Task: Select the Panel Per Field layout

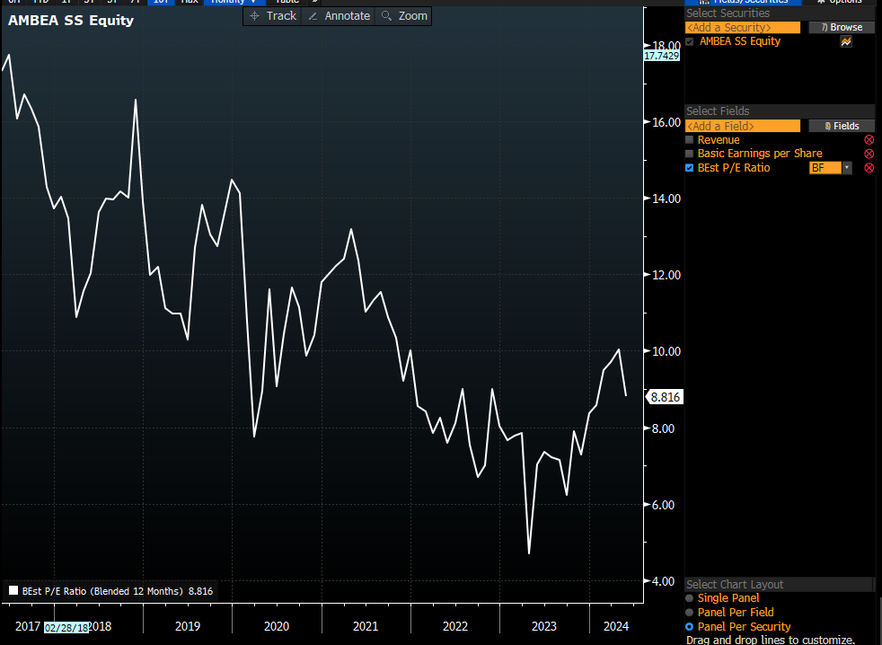Action: [x=690, y=613]
